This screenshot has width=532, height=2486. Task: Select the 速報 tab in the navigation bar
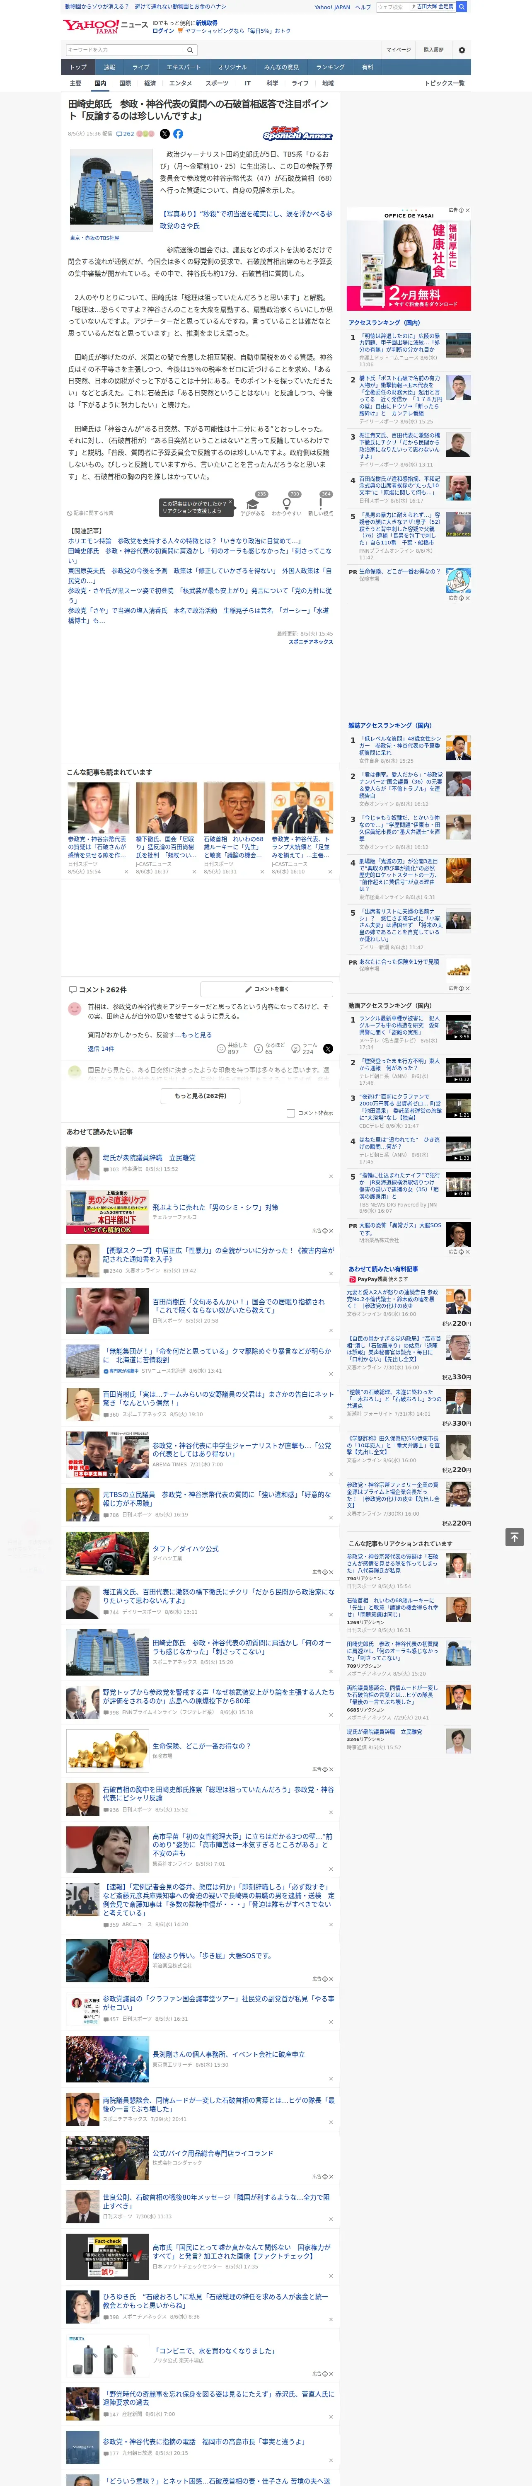[109, 67]
